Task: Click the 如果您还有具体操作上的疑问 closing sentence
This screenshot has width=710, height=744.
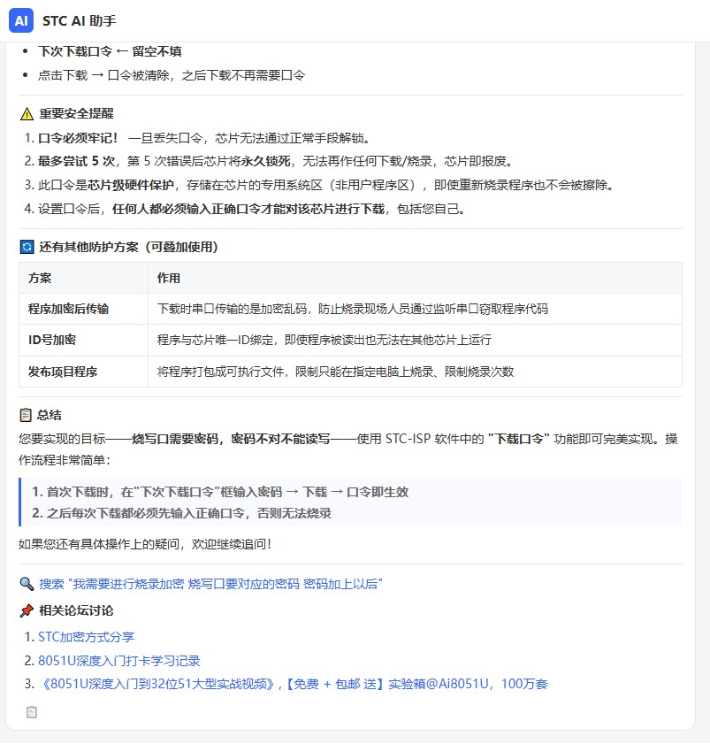Action: coord(145,544)
